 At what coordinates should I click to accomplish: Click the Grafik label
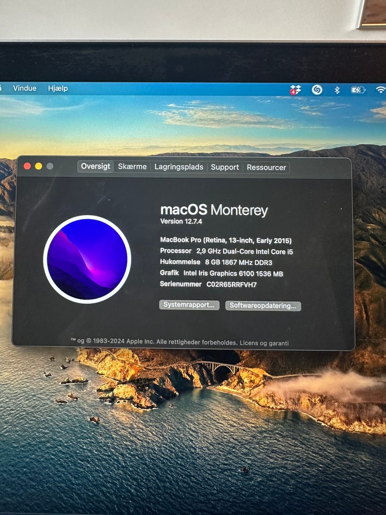(169, 273)
